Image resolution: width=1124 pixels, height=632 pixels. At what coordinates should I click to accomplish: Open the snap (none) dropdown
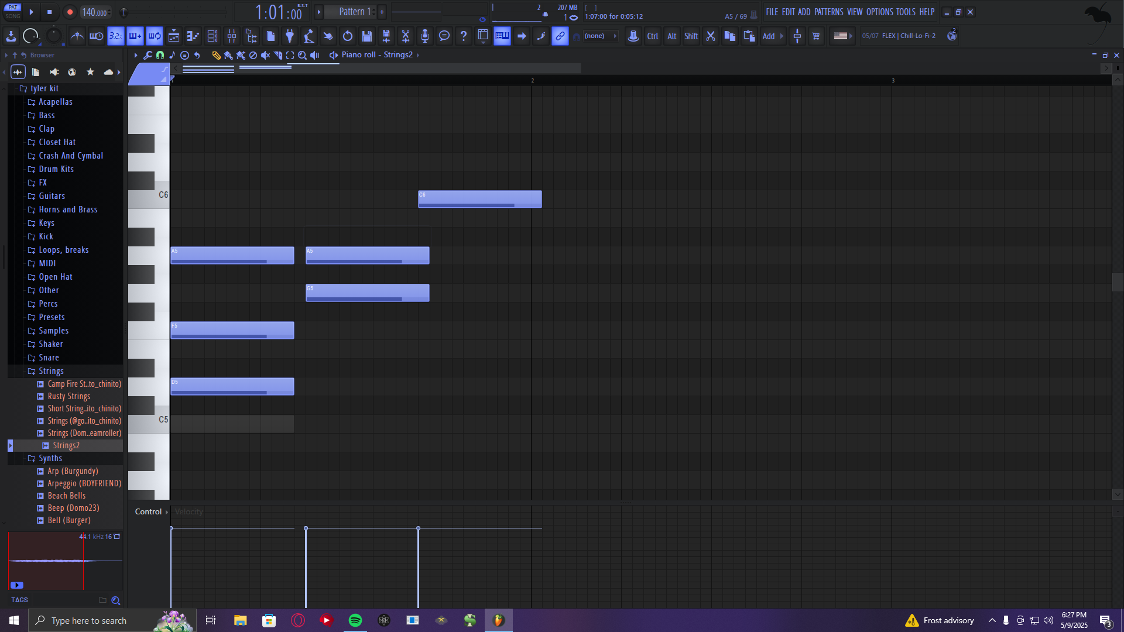coord(601,36)
